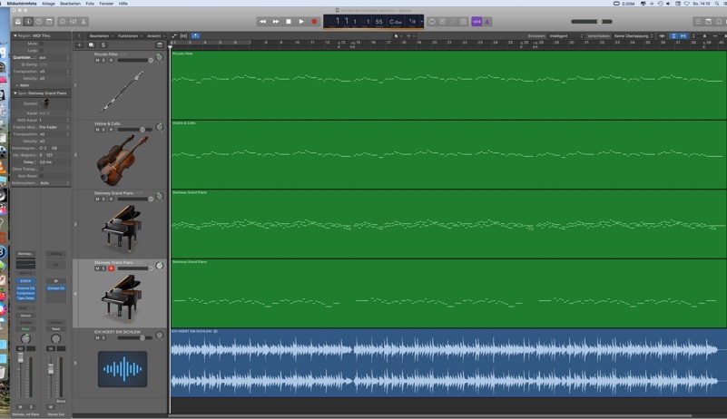Toggle the global solo S button

[x=103, y=45]
